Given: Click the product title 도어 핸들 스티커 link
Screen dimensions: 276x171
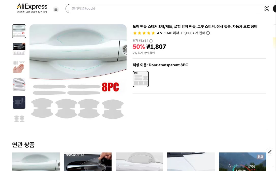Looking at the screenshot, I should tap(195, 26).
